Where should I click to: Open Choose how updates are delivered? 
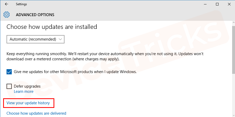tap(36, 113)
